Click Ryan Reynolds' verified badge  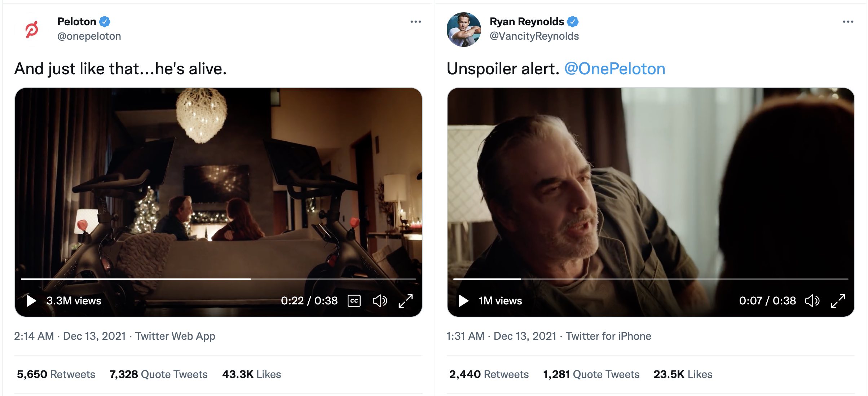(573, 22)
